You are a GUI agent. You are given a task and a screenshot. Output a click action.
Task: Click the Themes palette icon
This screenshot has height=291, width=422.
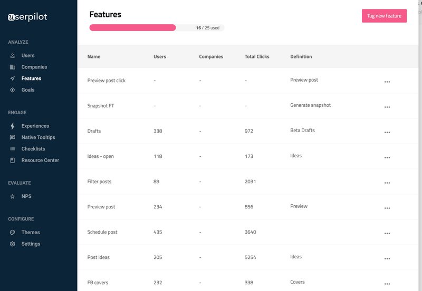(x=13, y=233)
